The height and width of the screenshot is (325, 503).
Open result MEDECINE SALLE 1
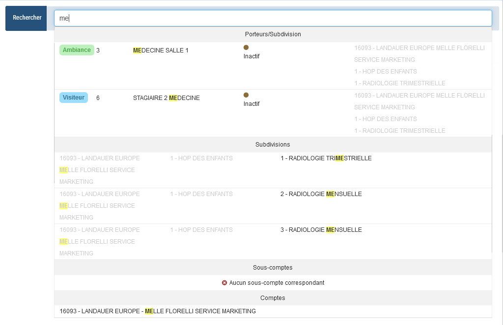coord(161,50)
